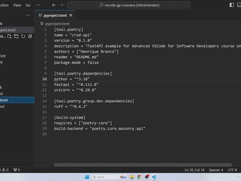Click line number 13 in the gutter
Image resolution: width=241 pixels, height=181 pixels.
45,96
